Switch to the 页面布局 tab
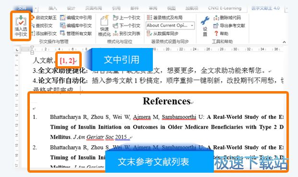 (94, 8)
